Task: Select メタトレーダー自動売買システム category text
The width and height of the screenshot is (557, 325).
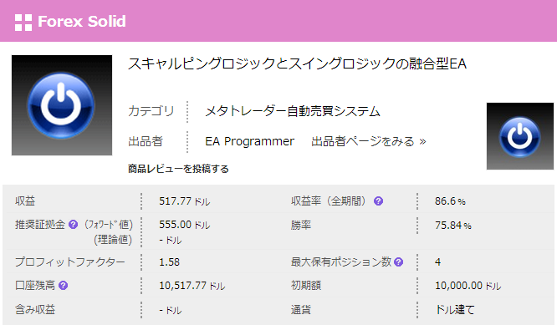Action: tap(293, 111)
